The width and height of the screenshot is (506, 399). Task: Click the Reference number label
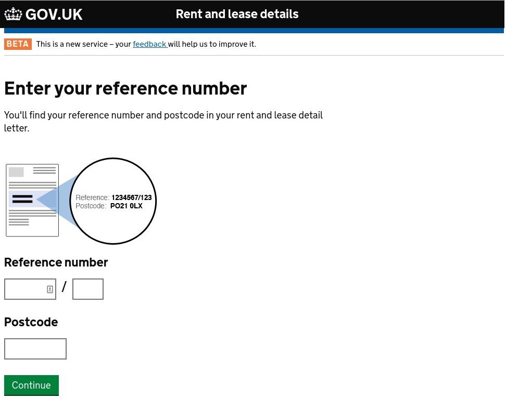pyautogui.click(x=56, y=262)
